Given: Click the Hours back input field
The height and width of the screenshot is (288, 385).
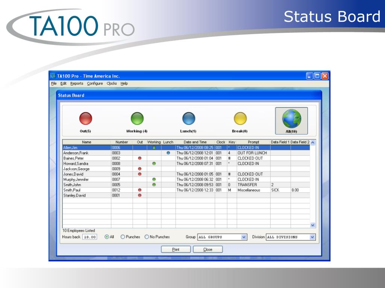Looking at the screenshot, I should (89, 237).
